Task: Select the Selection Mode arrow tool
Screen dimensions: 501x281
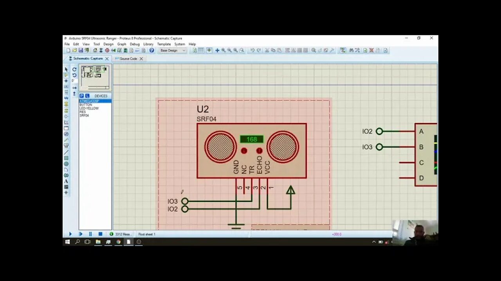Action: (x=66, y=69)
